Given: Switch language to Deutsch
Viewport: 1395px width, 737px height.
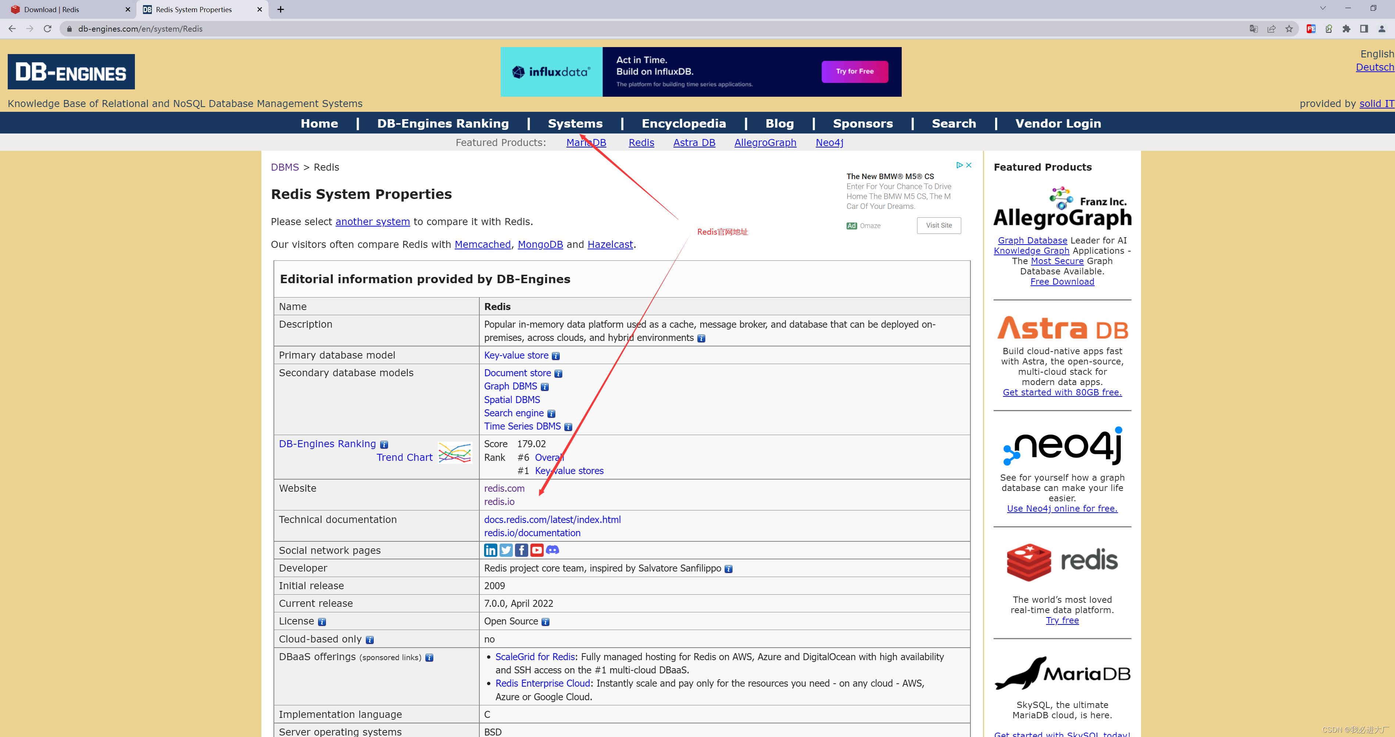Looking at the screenshot, I should pos(1375,67).
